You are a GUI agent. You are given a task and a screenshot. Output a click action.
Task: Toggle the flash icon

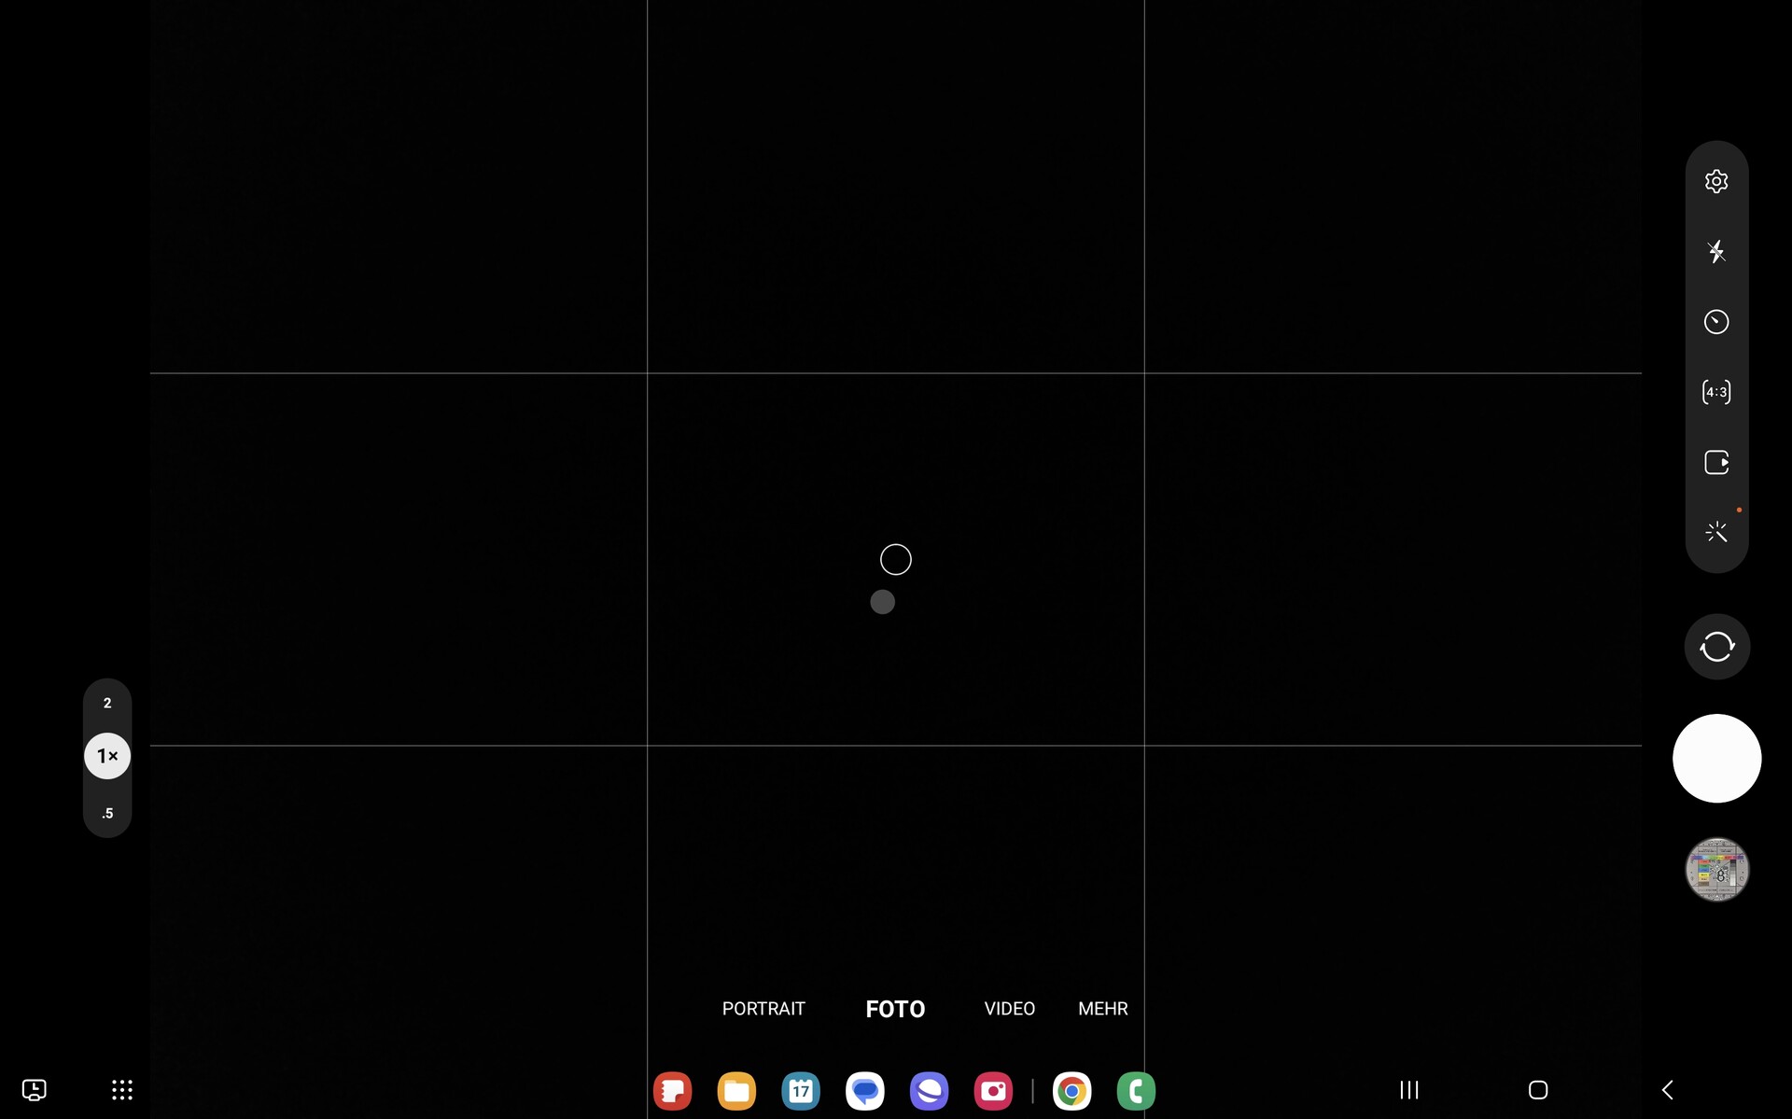pos(1715,251)
